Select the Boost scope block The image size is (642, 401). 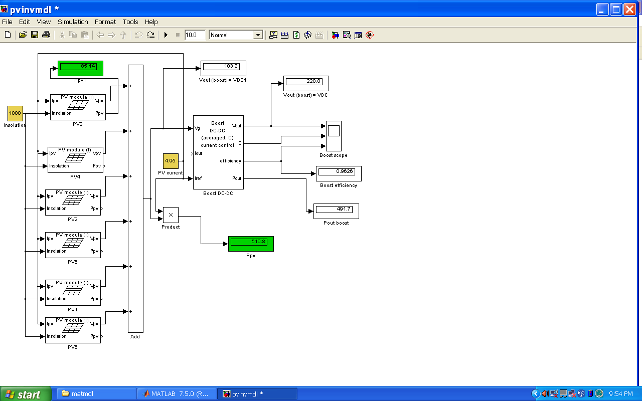click(334, 136)
